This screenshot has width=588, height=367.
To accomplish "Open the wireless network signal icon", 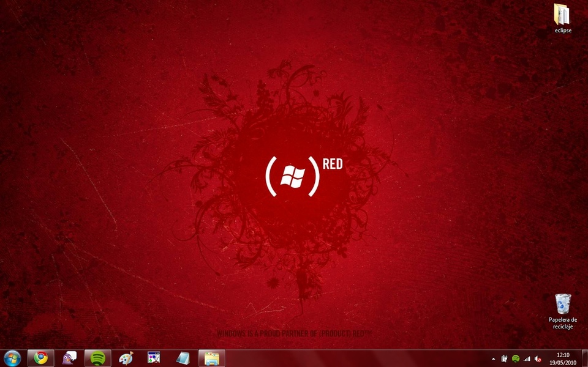I will [x=527, y=359].
